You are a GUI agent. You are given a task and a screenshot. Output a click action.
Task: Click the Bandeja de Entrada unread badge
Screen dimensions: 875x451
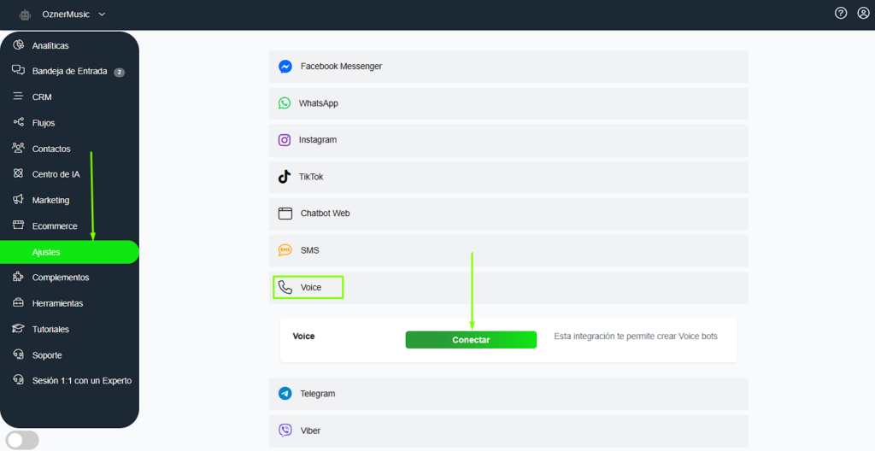click(x=120, y=73)
